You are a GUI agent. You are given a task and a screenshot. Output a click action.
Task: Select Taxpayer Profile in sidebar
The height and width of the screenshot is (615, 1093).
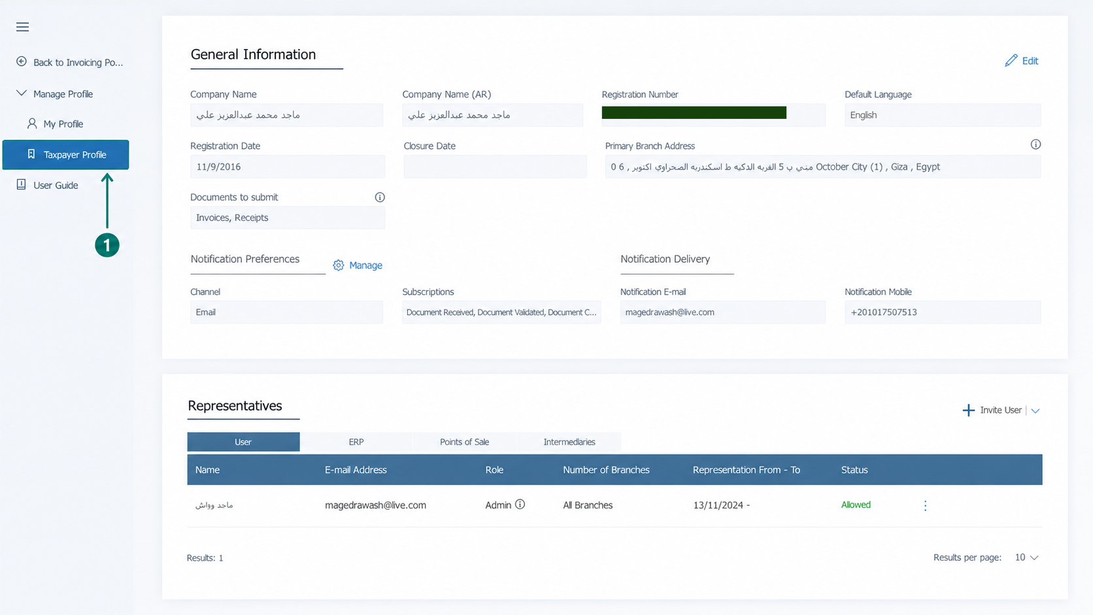click(65, 155)
